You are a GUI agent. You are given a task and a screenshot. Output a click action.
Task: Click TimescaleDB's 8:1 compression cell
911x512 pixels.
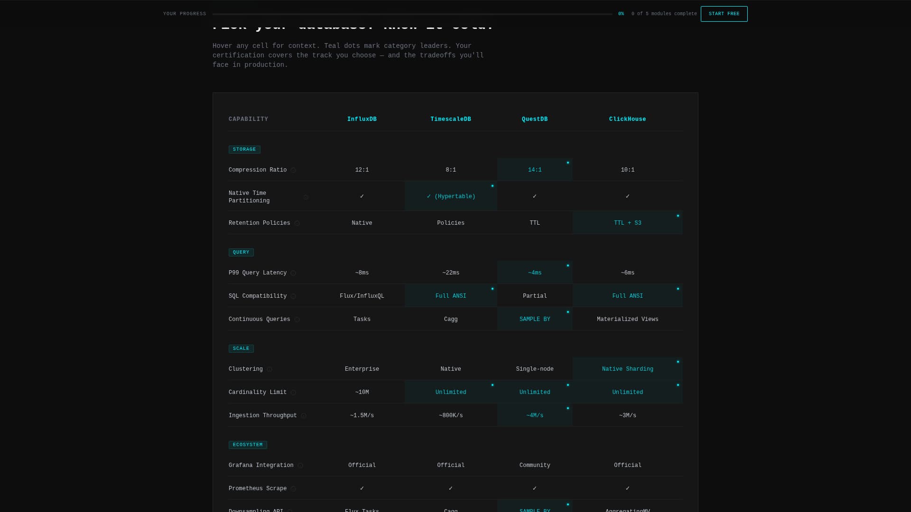coord(451,170)
